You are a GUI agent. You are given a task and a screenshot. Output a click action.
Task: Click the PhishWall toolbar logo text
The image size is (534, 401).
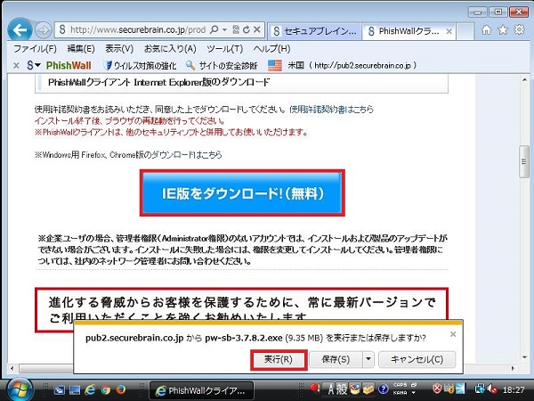point(69,65)
